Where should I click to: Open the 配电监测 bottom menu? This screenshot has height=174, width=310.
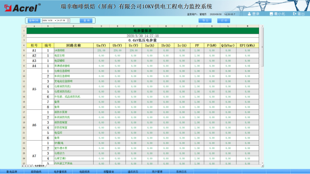(x=12, y=172)
